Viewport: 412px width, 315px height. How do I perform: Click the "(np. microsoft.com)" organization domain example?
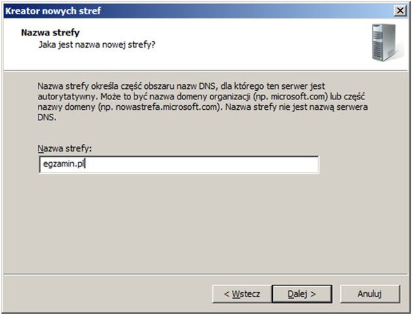tap(300, 96)
